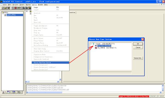Click the Save floppy disk icon

coord(9,8)
